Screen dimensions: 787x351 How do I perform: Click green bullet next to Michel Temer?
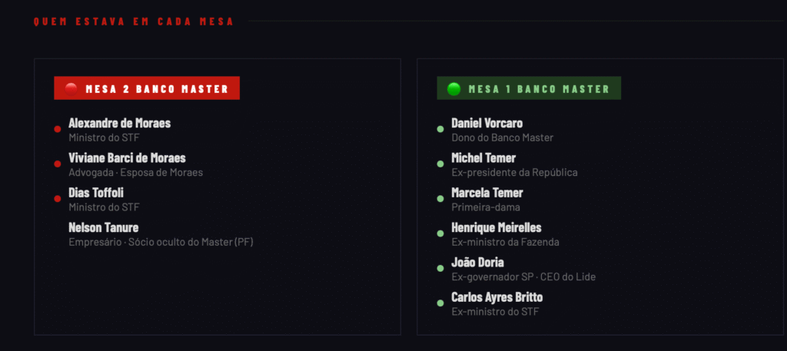440,164
